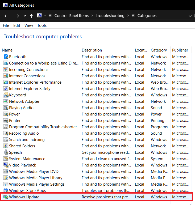Go back using the back arrow

point(7,16)
